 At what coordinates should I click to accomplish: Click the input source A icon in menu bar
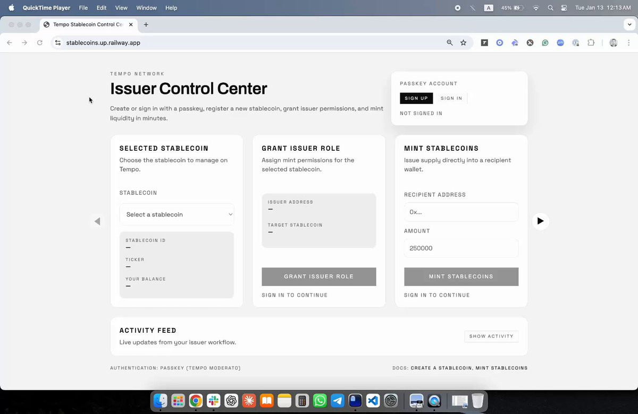click(489, 8)
